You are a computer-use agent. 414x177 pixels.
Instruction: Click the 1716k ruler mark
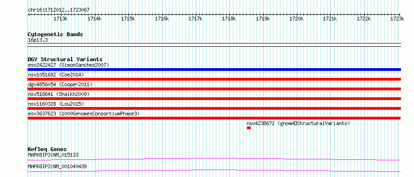coord(162,19)
